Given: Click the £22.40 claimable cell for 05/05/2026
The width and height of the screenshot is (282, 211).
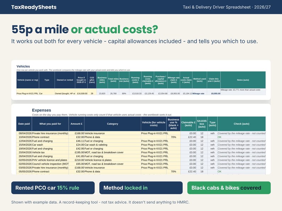Looking at the screenshot, I should [189, 171].
